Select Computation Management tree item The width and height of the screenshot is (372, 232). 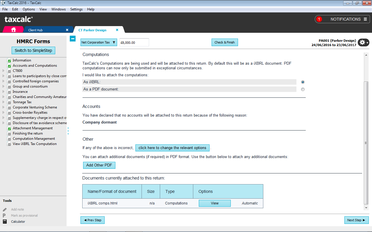34,139
